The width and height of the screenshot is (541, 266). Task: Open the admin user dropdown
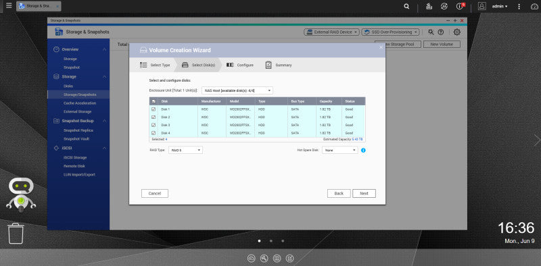pos(500,6)
